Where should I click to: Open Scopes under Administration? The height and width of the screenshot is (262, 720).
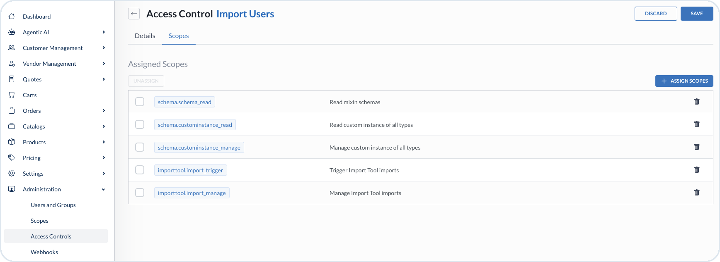[39, 221]
